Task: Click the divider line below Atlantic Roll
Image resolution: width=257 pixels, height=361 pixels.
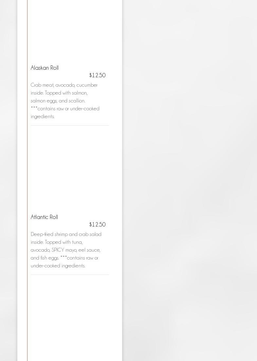Action: click(x=70, y=275)
